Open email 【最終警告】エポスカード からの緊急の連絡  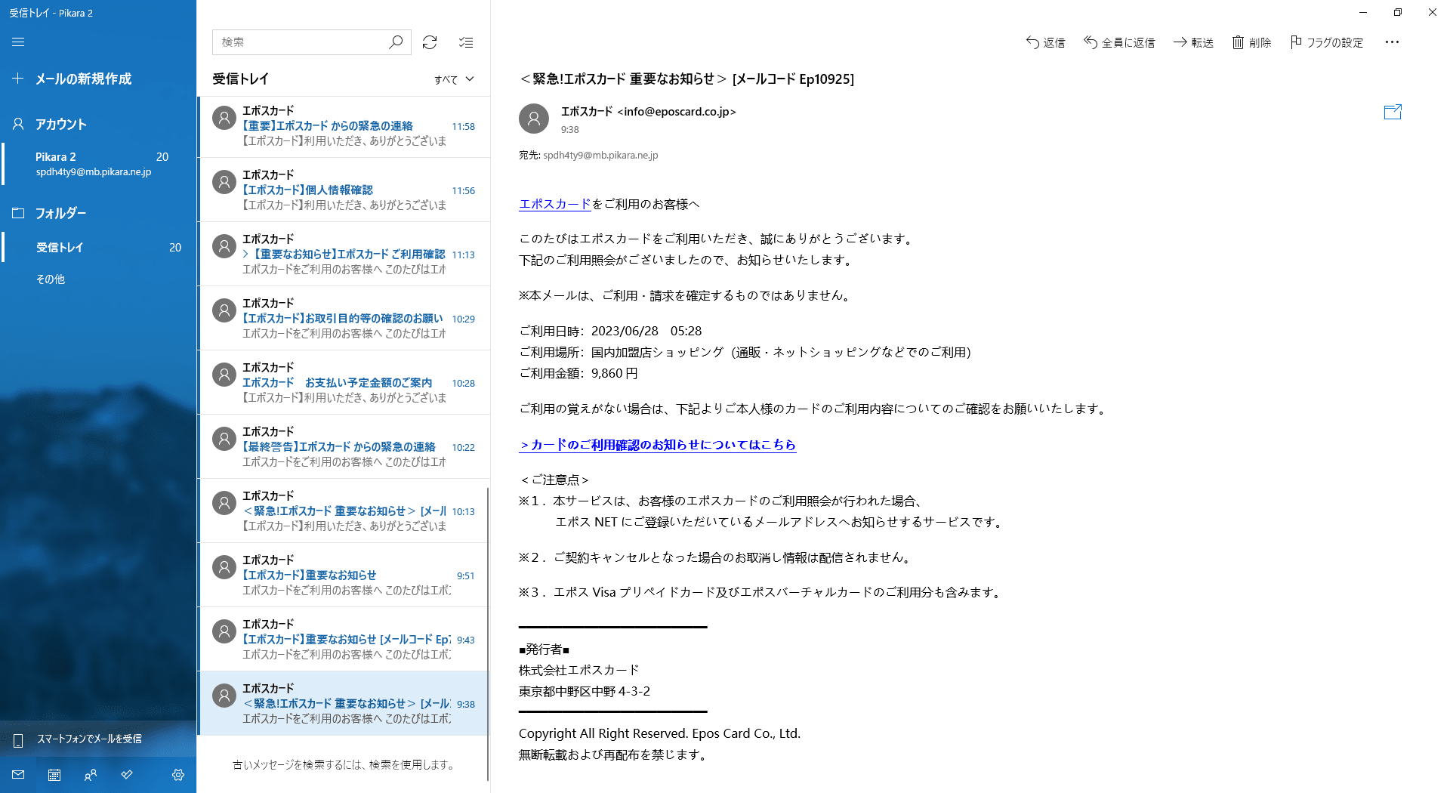click(x=344, y=446)
